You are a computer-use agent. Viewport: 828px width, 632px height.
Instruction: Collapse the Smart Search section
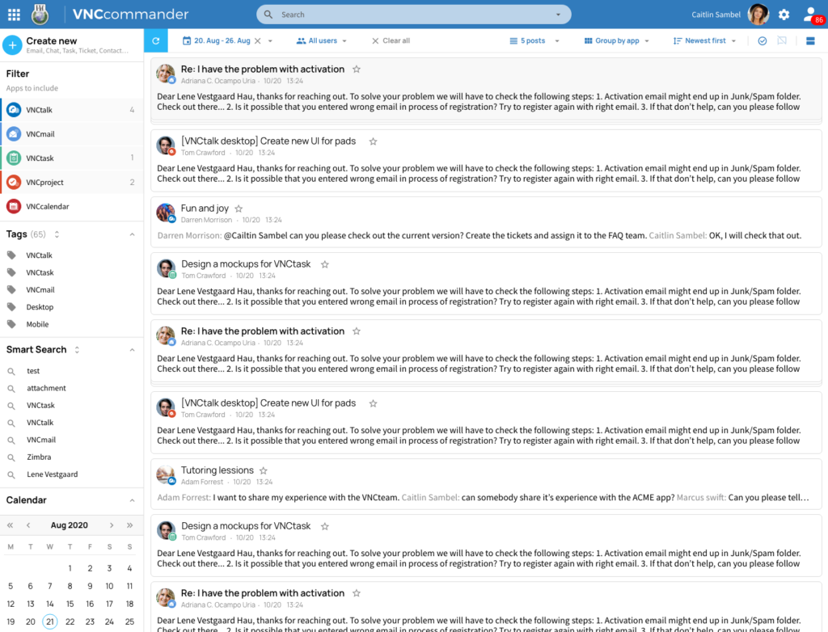(x=132, y=350)
